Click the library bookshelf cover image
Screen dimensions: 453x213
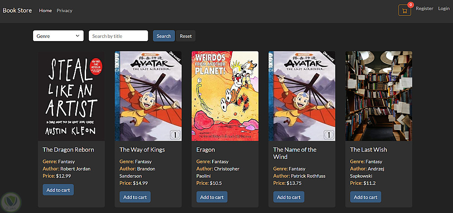pyautogui.click(x=379, y=96)
